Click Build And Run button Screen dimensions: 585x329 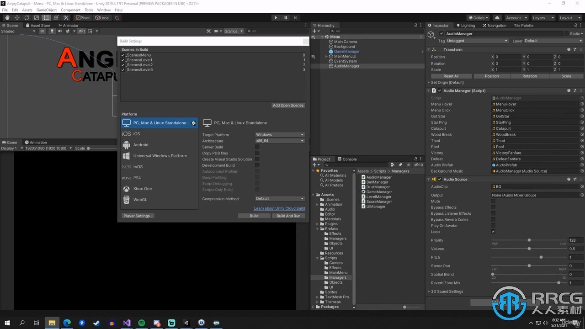tap(288, 216)
